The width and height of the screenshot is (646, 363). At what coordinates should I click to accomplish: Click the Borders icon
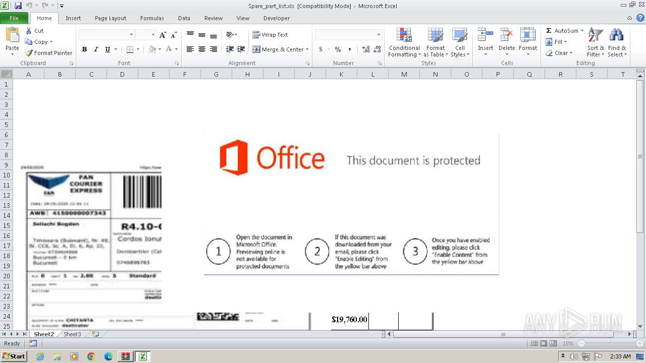pos(130,49)
